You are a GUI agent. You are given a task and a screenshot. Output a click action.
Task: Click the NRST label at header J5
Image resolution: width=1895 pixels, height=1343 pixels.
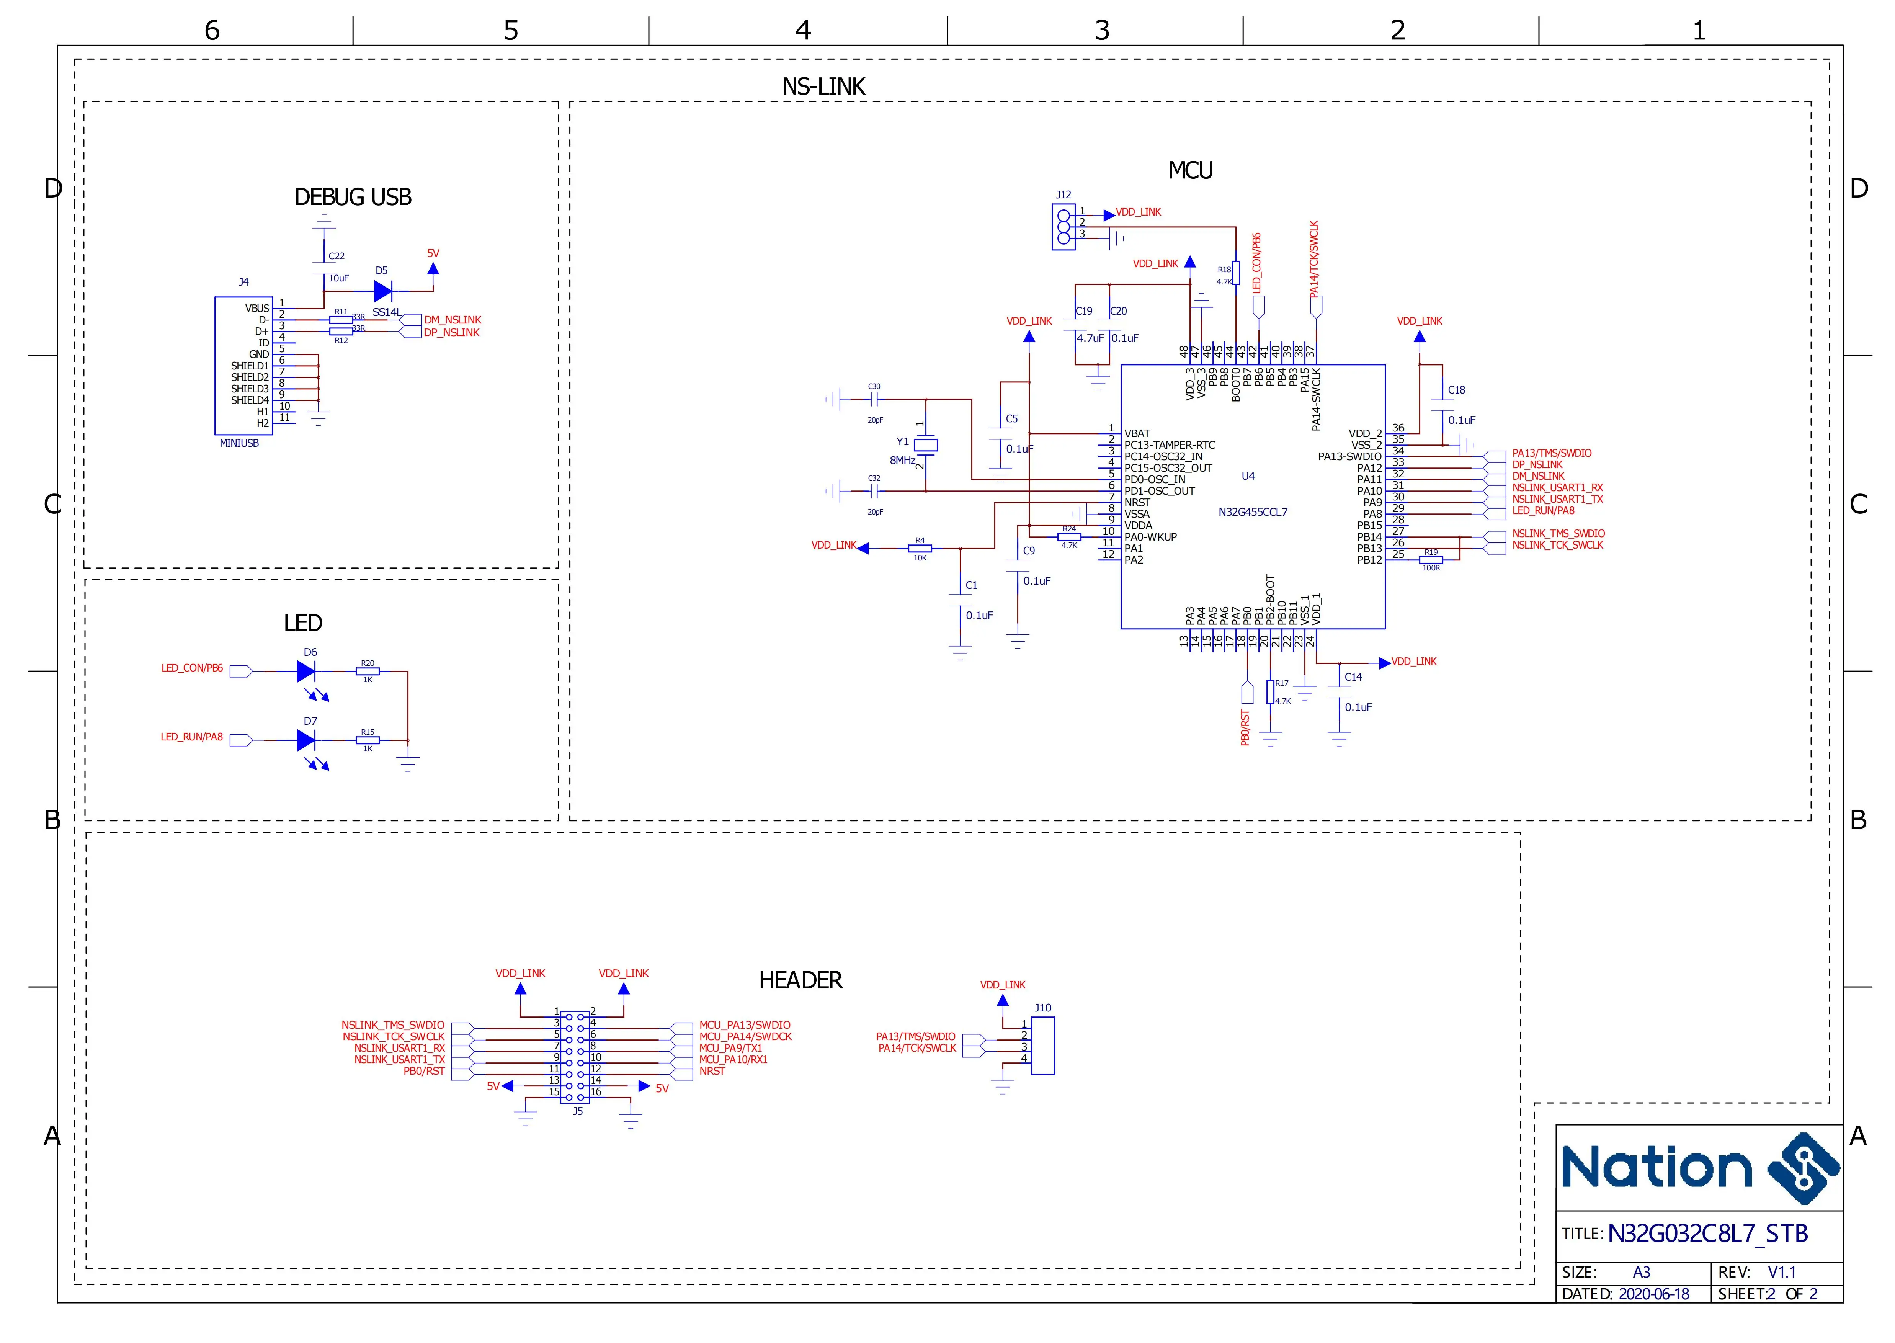(x=712, y=1071)
